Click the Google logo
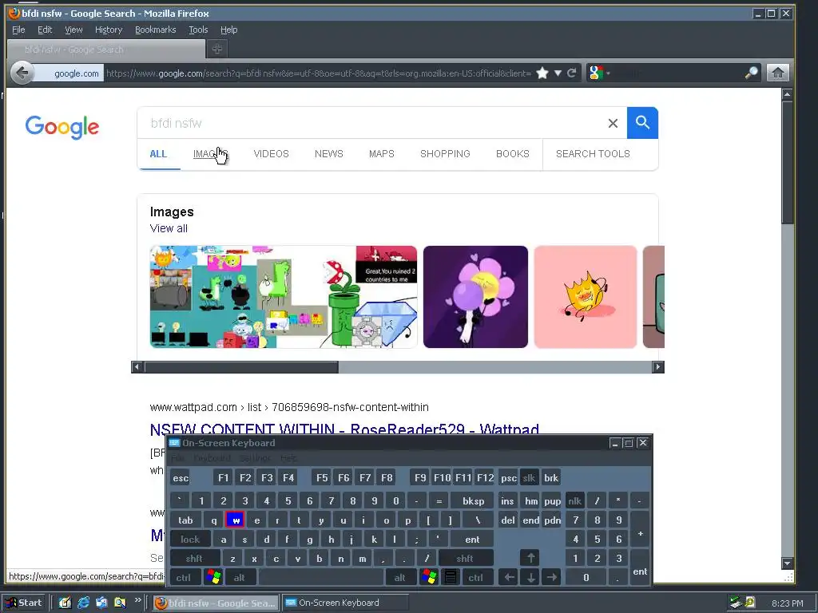 [62, 127]
